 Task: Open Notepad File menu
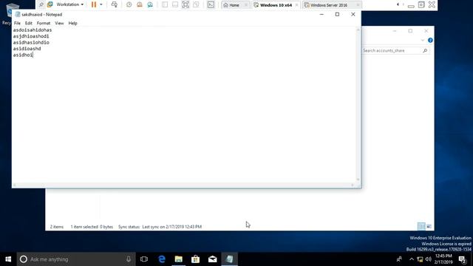(17, 23)
